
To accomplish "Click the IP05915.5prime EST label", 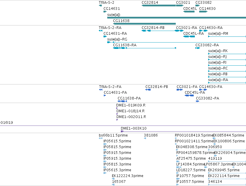I will tap(117, 153).
